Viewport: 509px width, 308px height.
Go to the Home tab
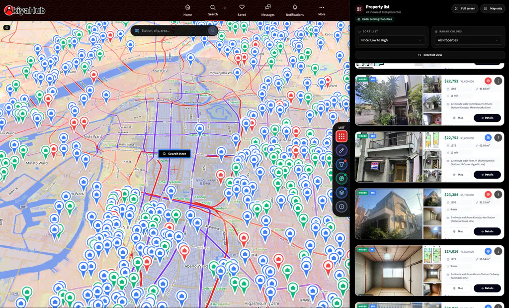[x=187, y=10]
